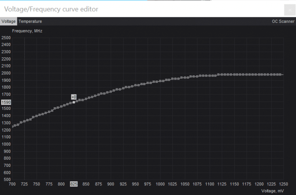This screenshot has width=296, height=195.
Task: Click the curve point at 1200 mV
Action: pyautogui.click(x=259, y=74)
